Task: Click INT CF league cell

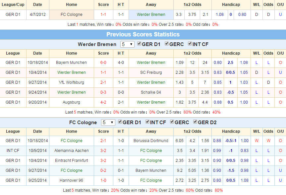Action: click(x=13, y=151)
